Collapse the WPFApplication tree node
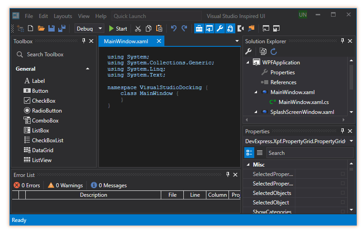The height and width of the screenshot is (235, 364). [x=247, y=62]
